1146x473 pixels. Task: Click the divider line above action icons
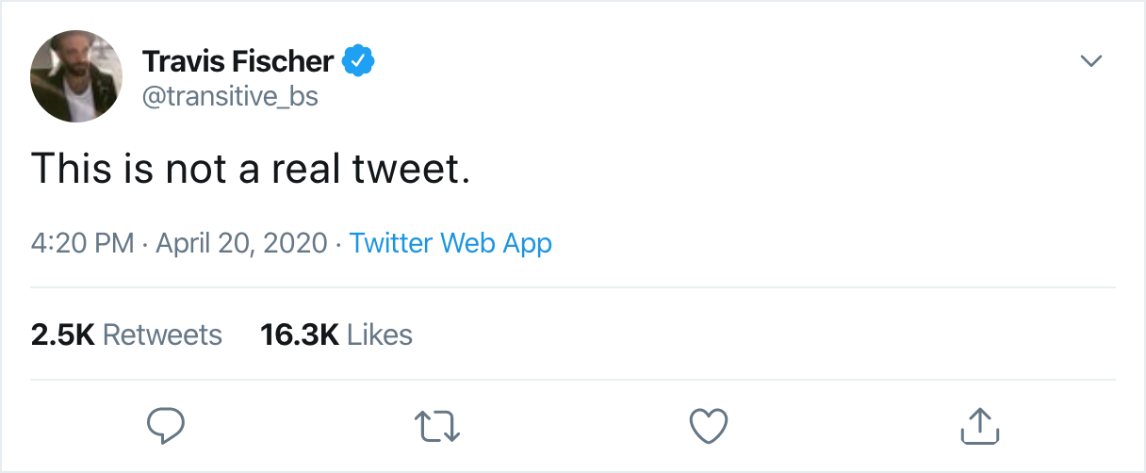[573, 380]
